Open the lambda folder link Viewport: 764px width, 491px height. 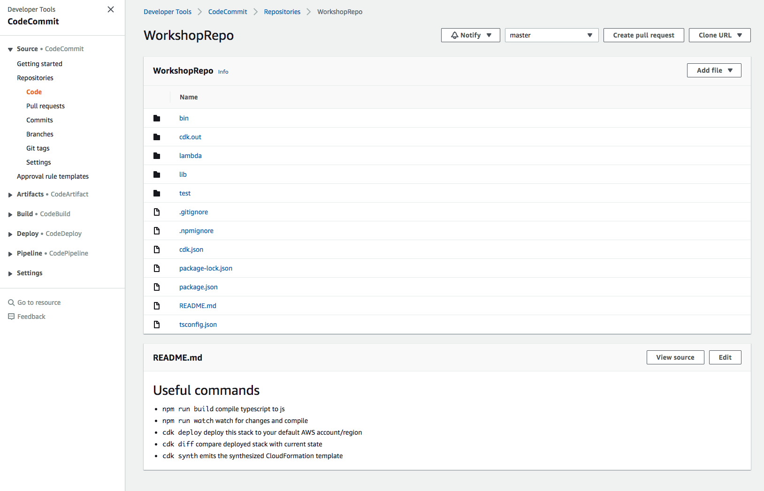point(191,156)
